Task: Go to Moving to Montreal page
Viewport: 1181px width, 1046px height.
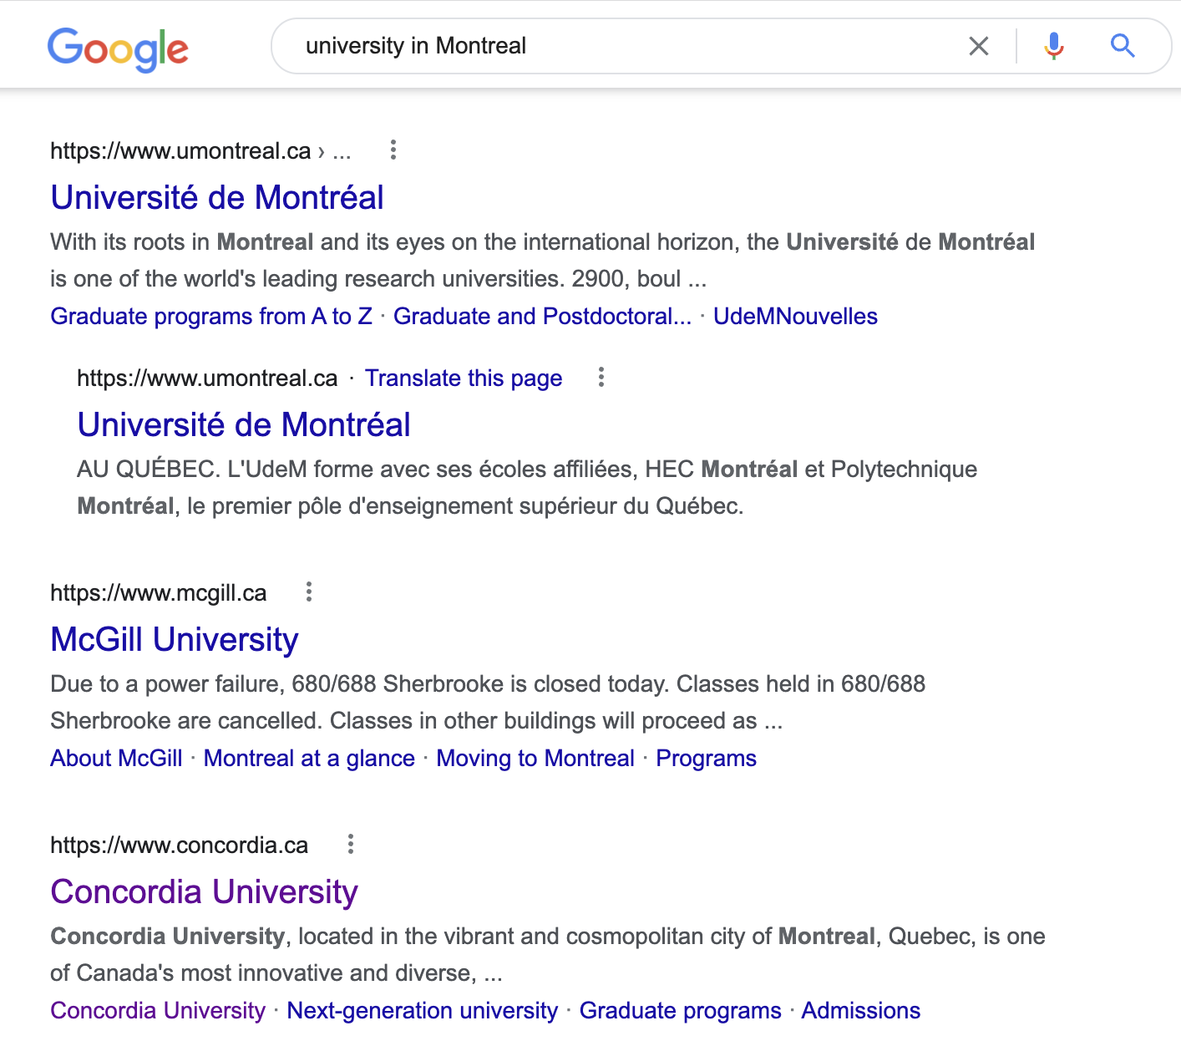Action: tap(535, 759)
